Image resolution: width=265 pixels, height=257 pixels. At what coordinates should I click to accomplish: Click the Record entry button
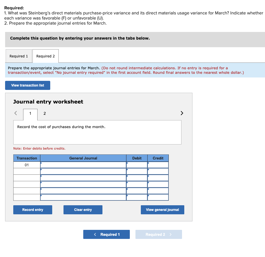click(33, 210)
